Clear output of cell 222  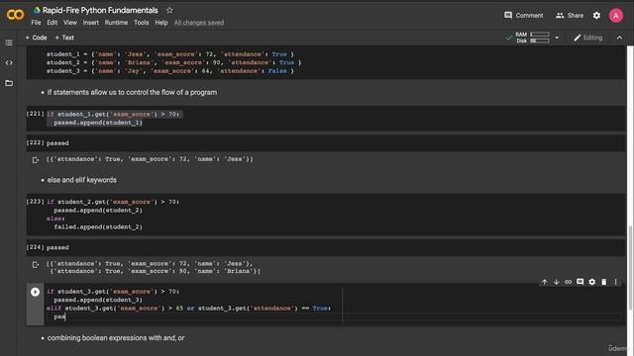pos(36,160)
